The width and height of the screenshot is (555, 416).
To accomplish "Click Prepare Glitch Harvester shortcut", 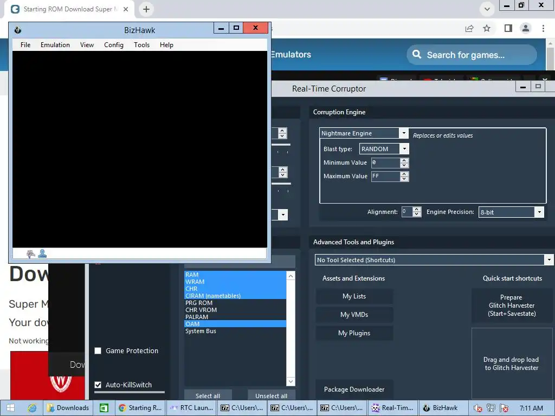I will (512, 305).
